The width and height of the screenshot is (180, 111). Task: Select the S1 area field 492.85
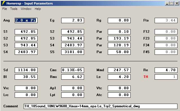(26, 32)
